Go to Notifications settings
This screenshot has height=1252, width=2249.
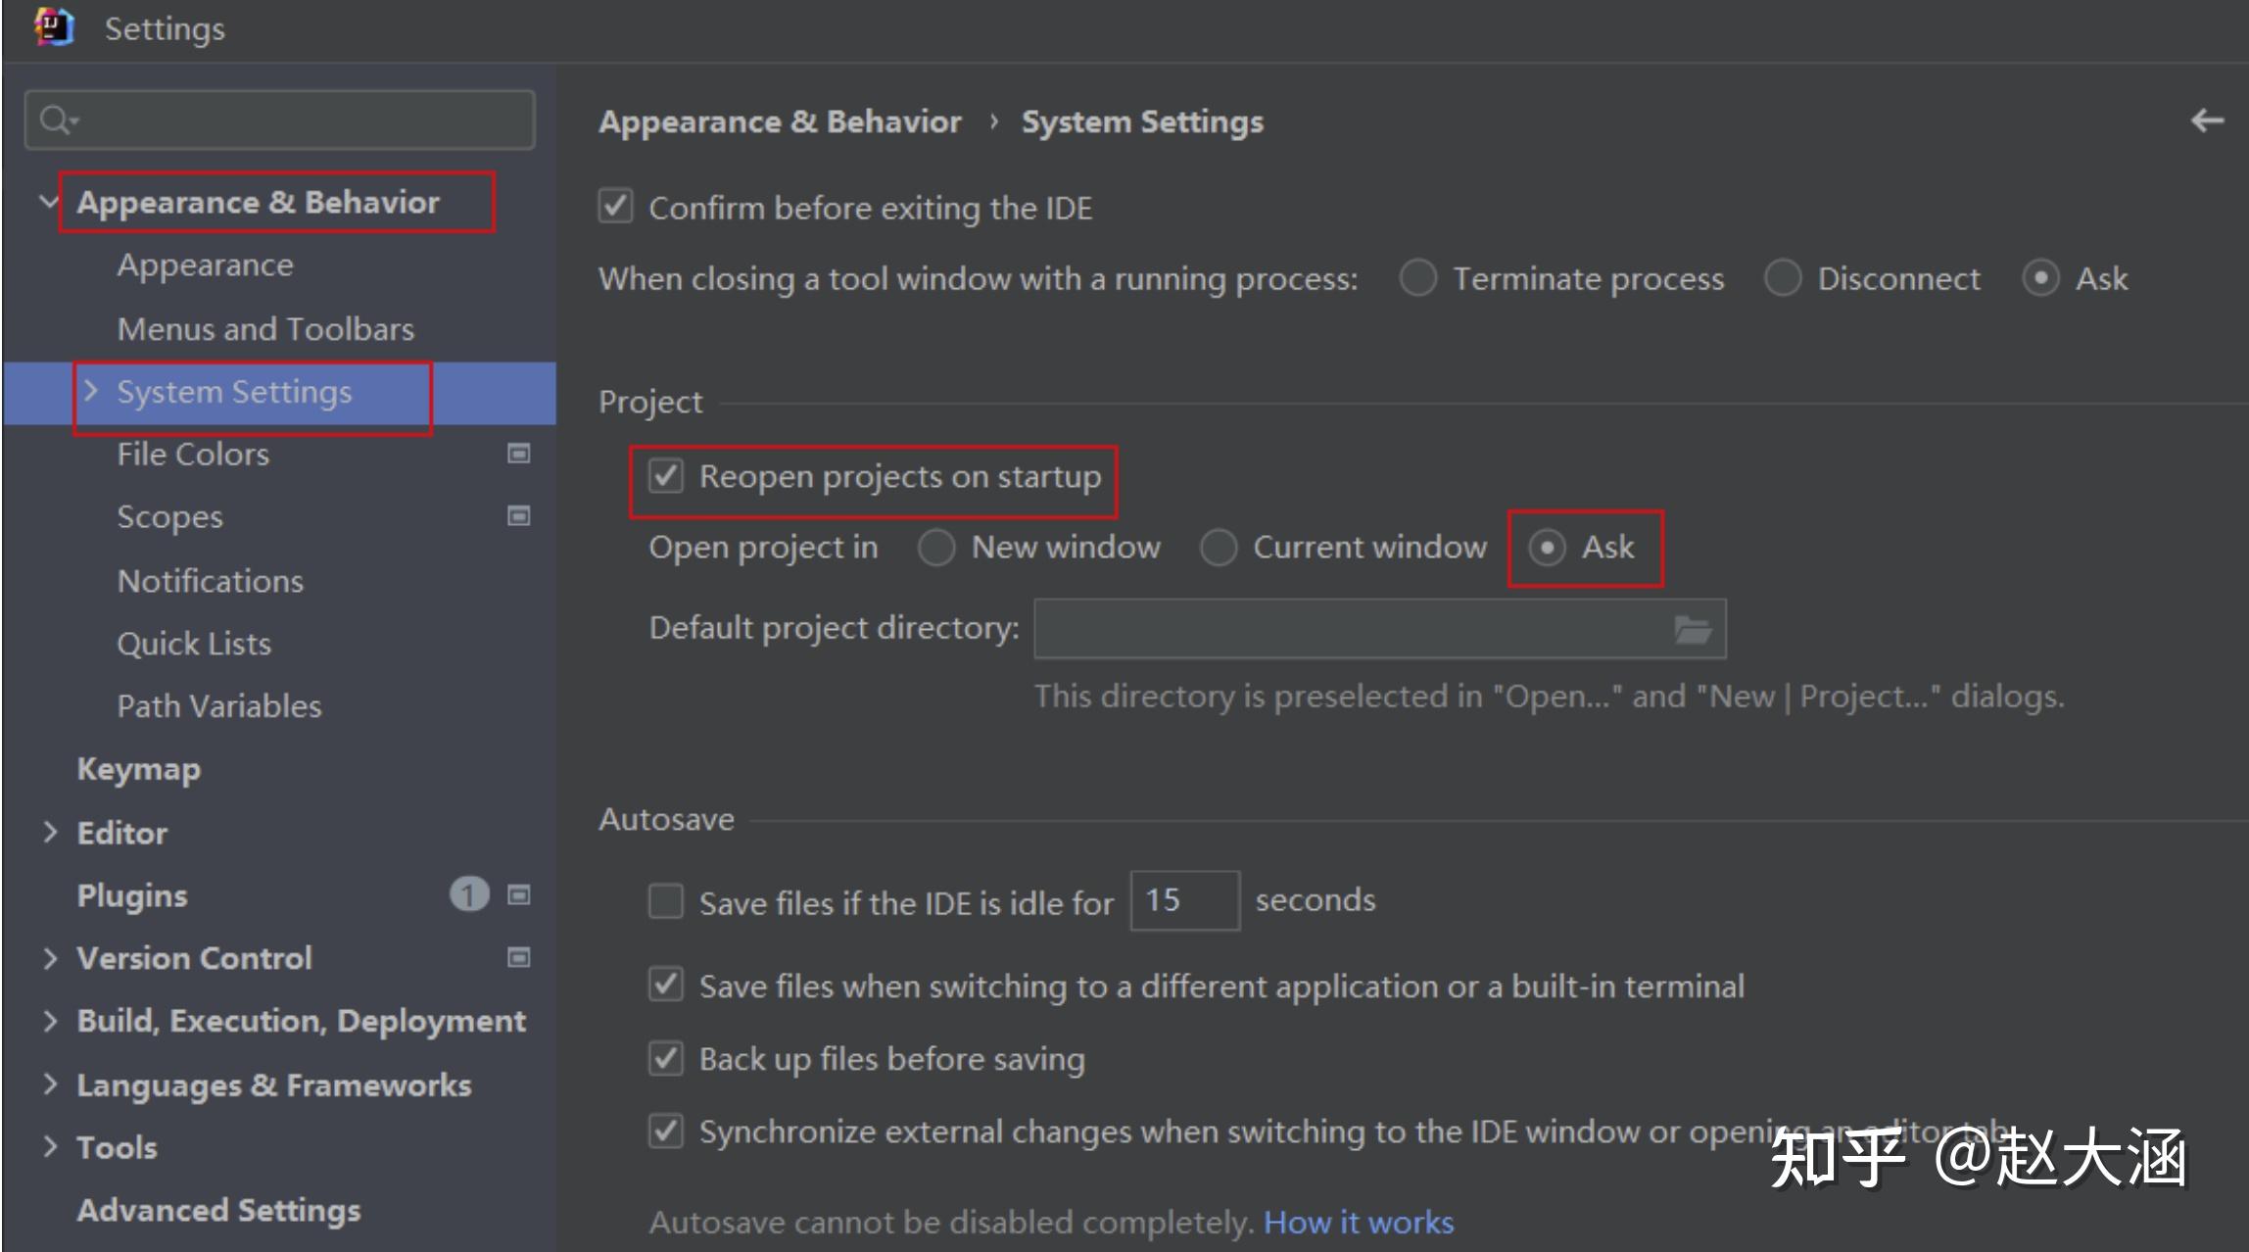click(210, 581)
